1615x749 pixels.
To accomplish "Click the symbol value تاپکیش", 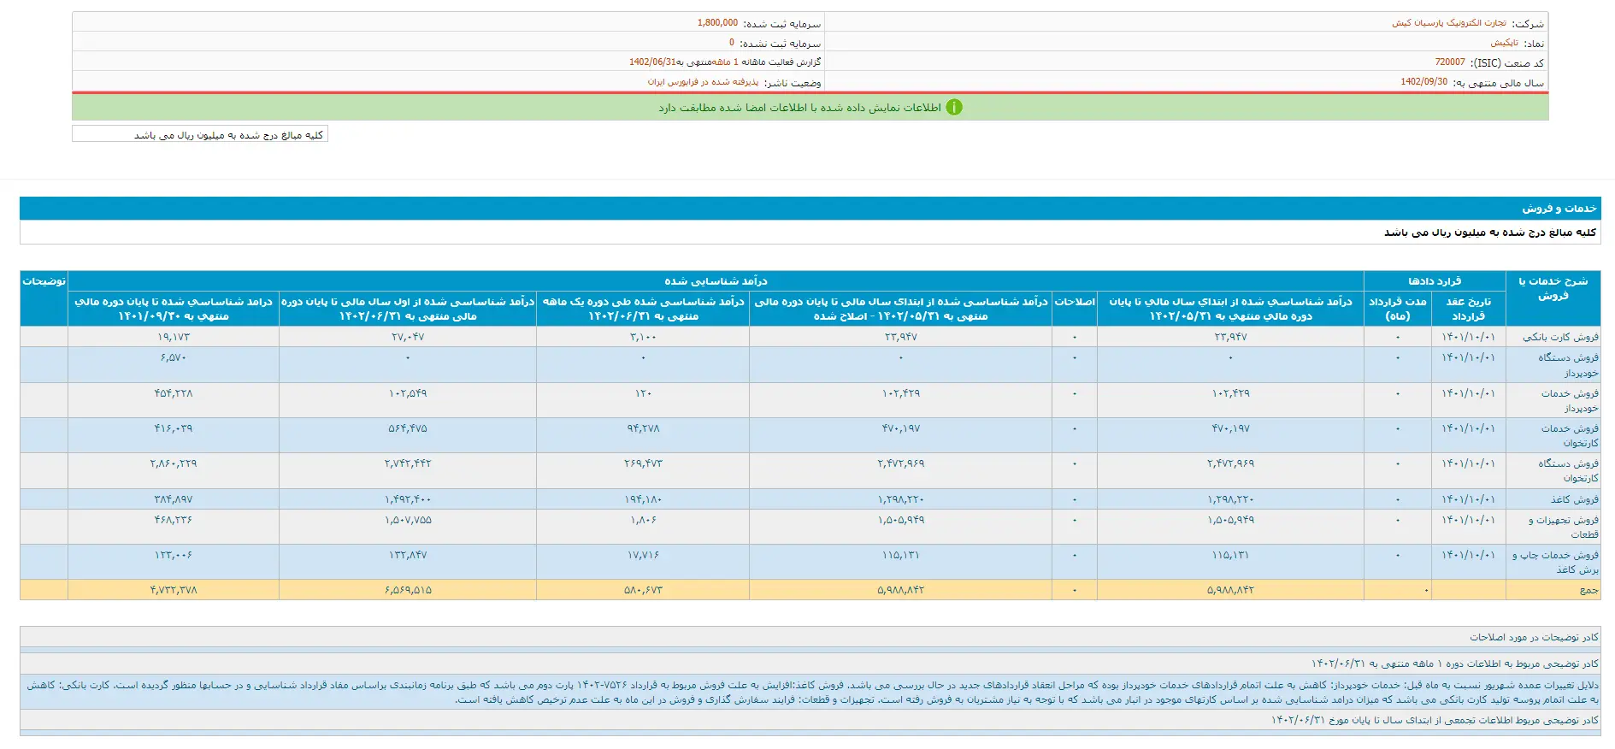I will [x=1505, y=43].
